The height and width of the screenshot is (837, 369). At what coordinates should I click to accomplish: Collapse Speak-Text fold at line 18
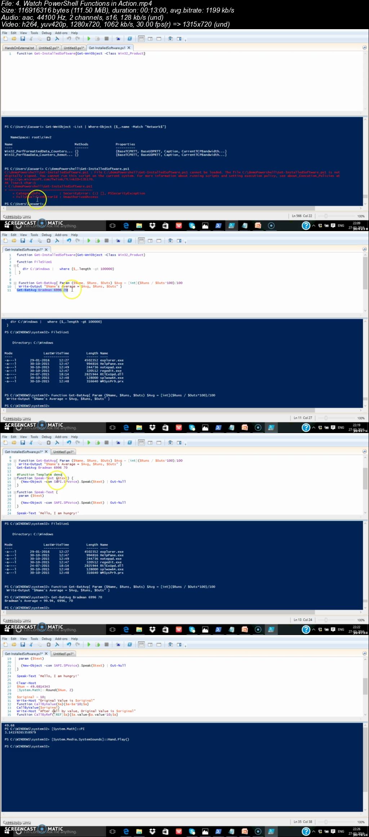(15, 492)
